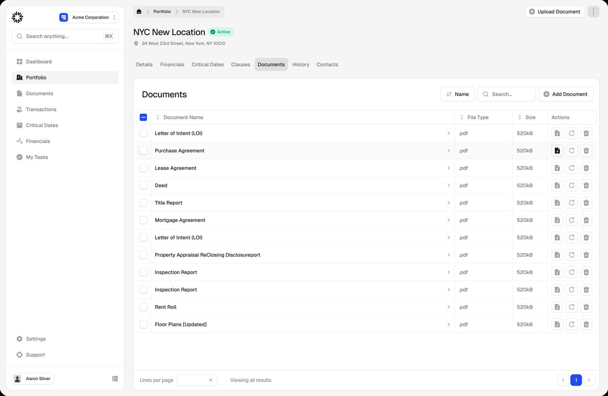Check the Floor Plans [Updated] row checkbox
The image size is (608, 396).
point(143,325)
